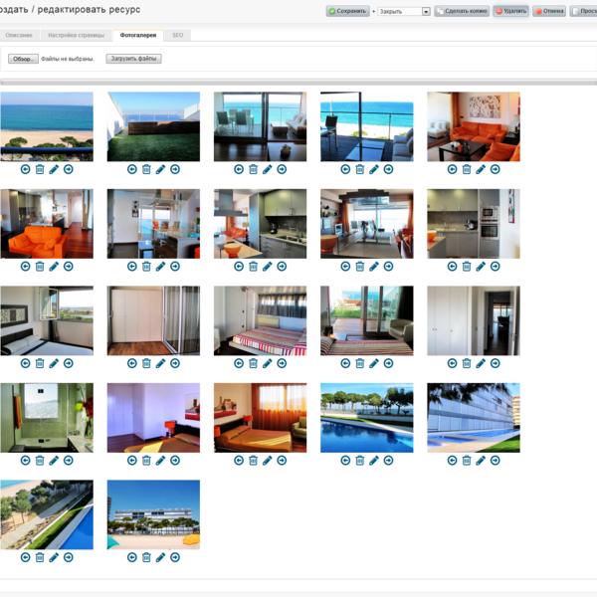Move the hallway white doors photo right

pyautogui.click(x=495, y=363)
